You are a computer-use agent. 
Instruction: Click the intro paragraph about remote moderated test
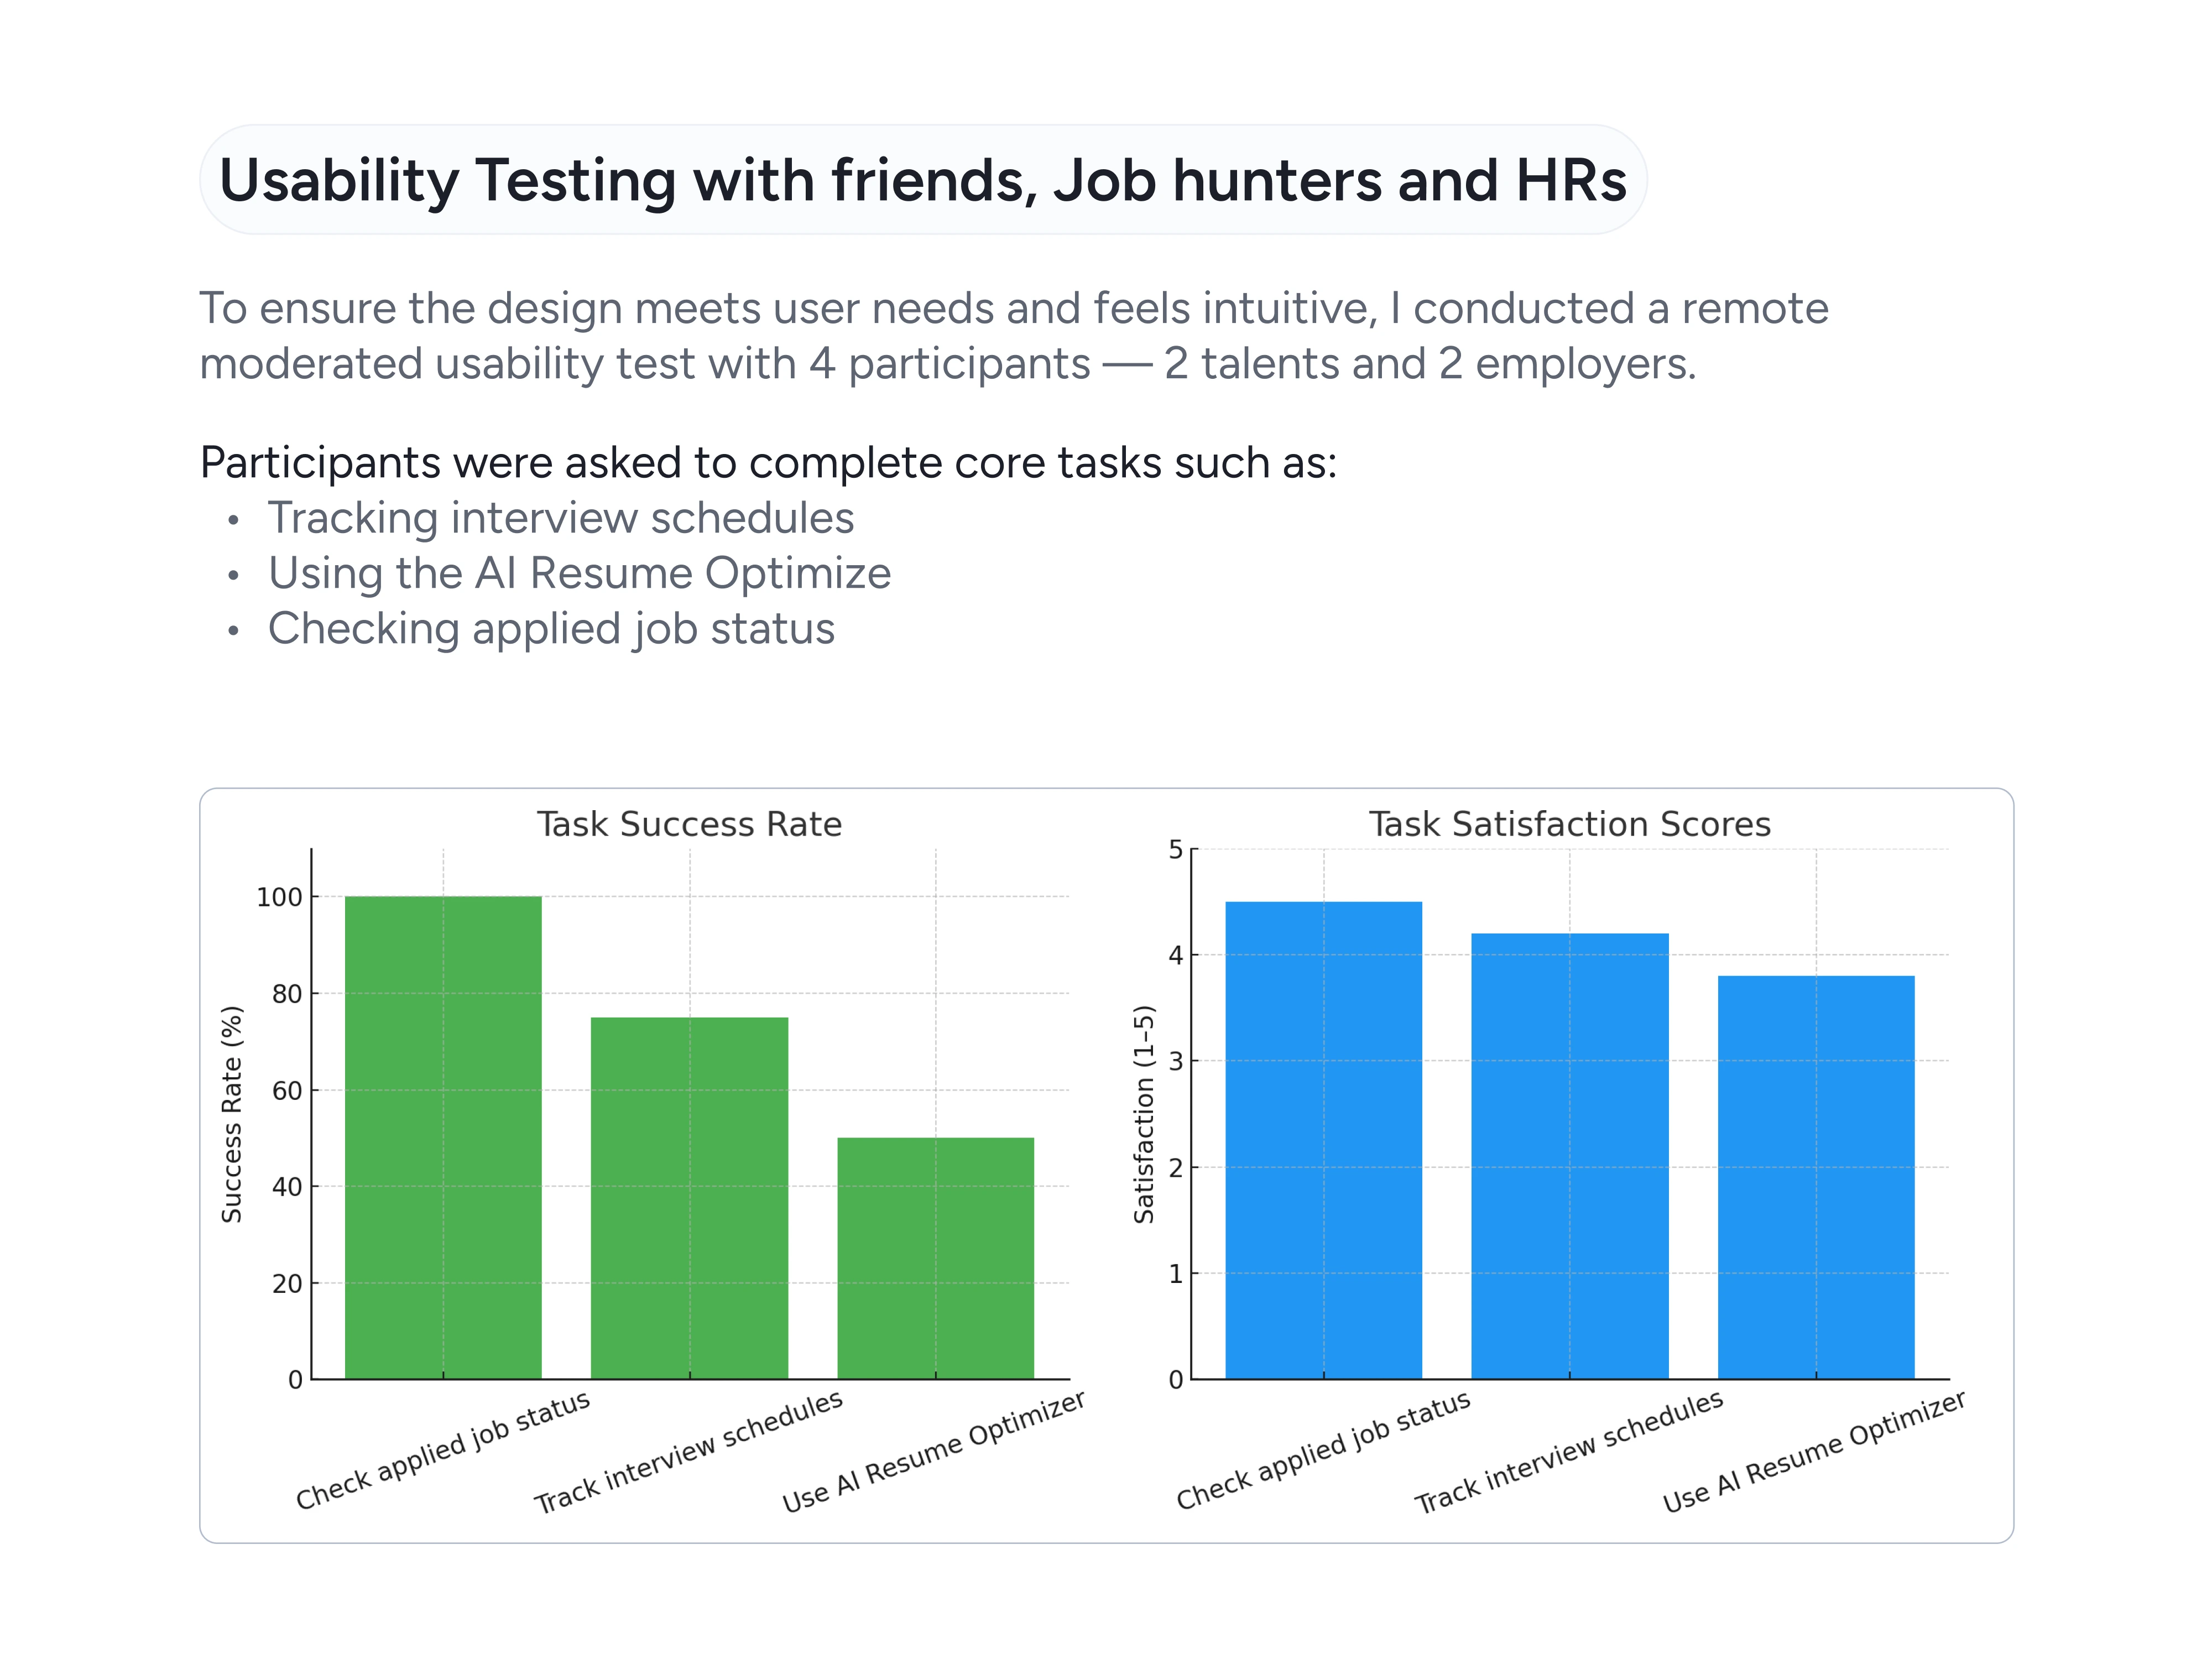coord(1012,336)
